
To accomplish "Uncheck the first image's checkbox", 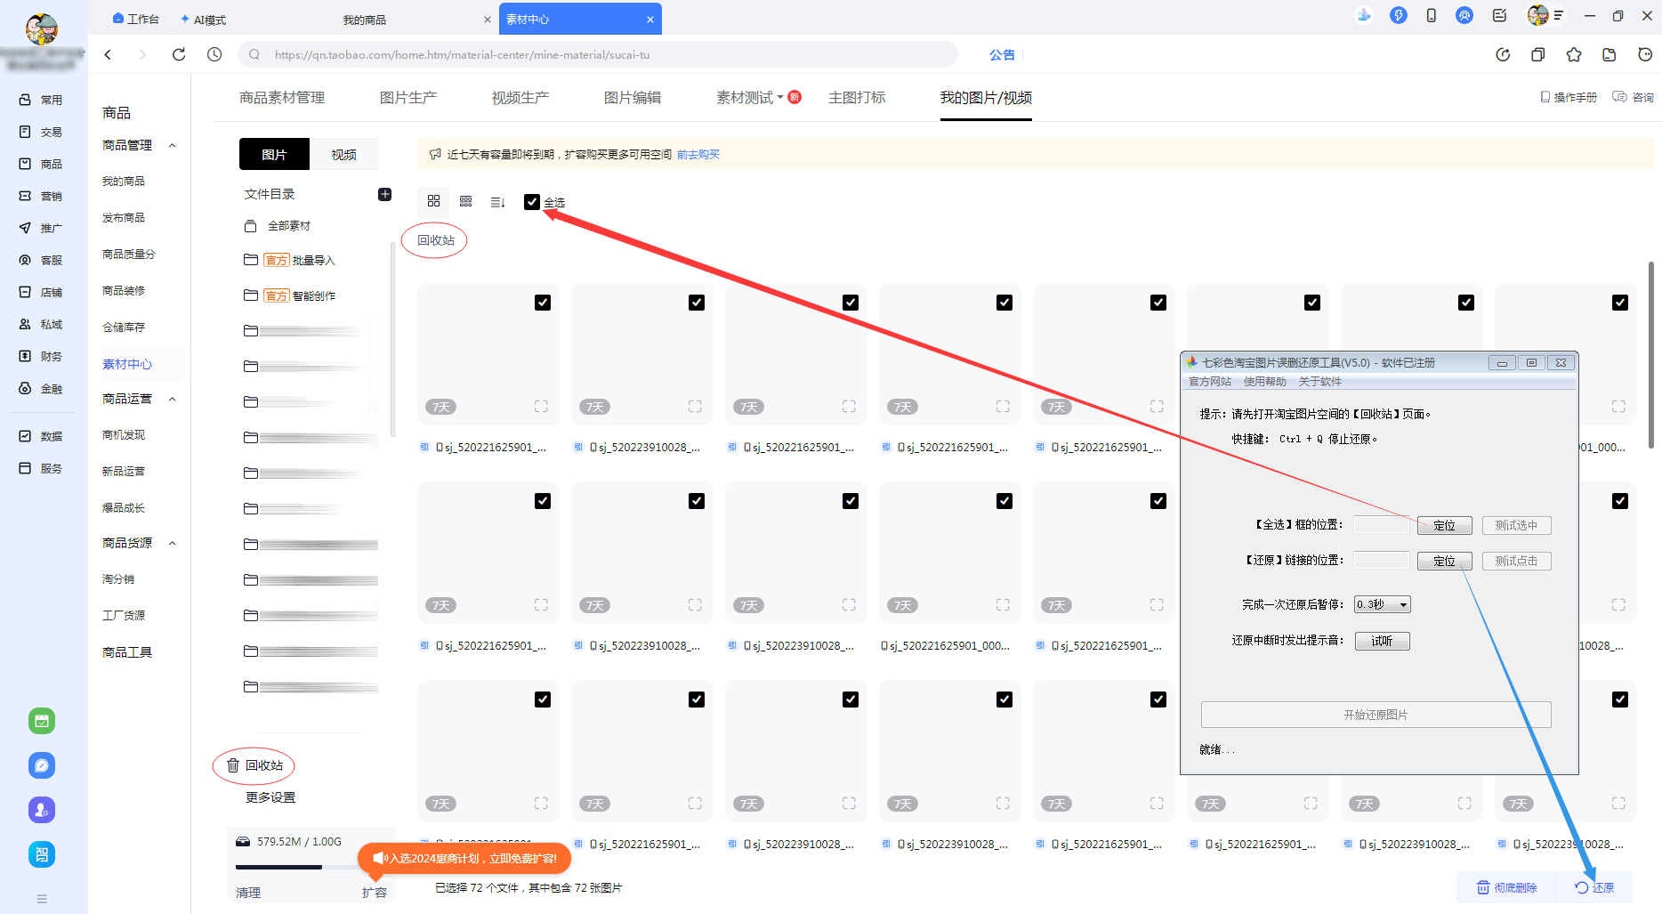I will coord(543,303).
